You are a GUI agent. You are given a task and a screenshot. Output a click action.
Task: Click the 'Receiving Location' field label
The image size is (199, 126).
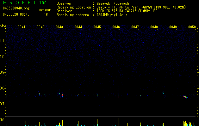coord(74,7)
